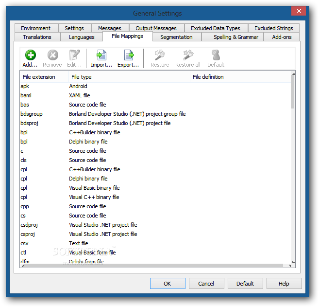This screenshot has height=307, width=319.
Task: Open the Import mappings icon
Action: (101, 55)
